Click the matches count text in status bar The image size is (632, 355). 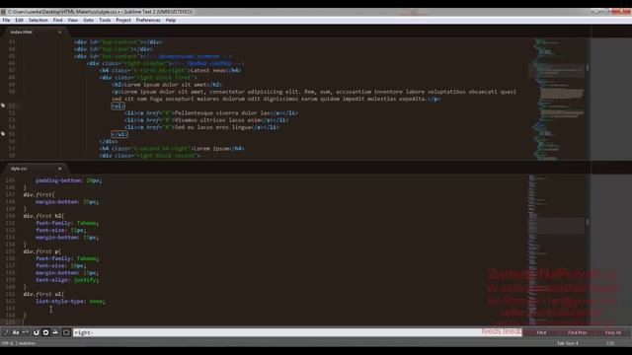point(19,343)
